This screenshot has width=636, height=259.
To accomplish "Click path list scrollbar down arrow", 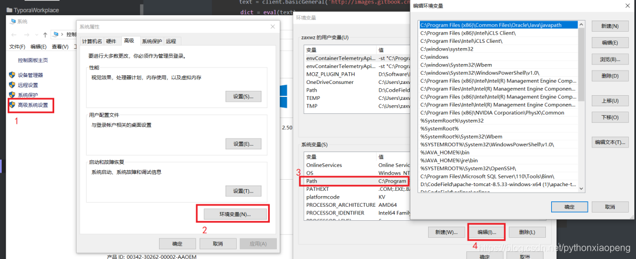I will (581, 189).
